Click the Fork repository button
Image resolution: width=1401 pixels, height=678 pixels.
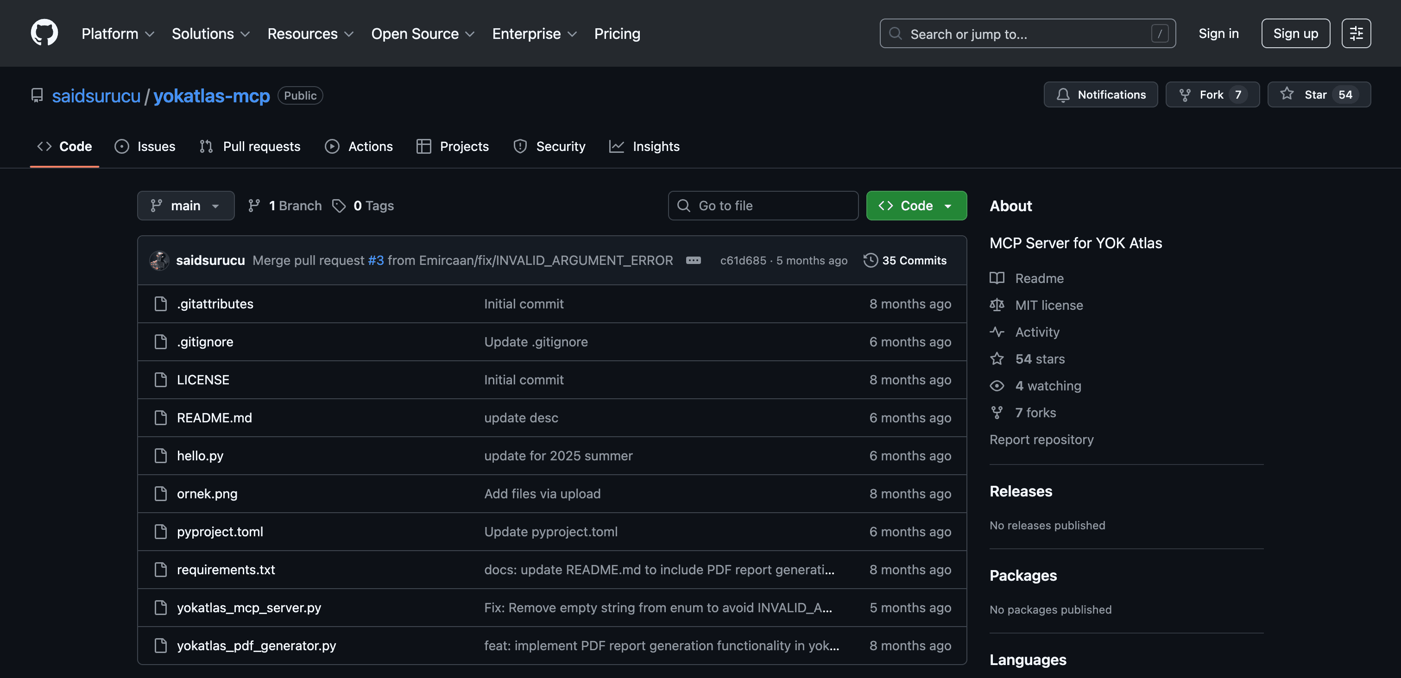pyautogui.click(x=1212, y=94)
